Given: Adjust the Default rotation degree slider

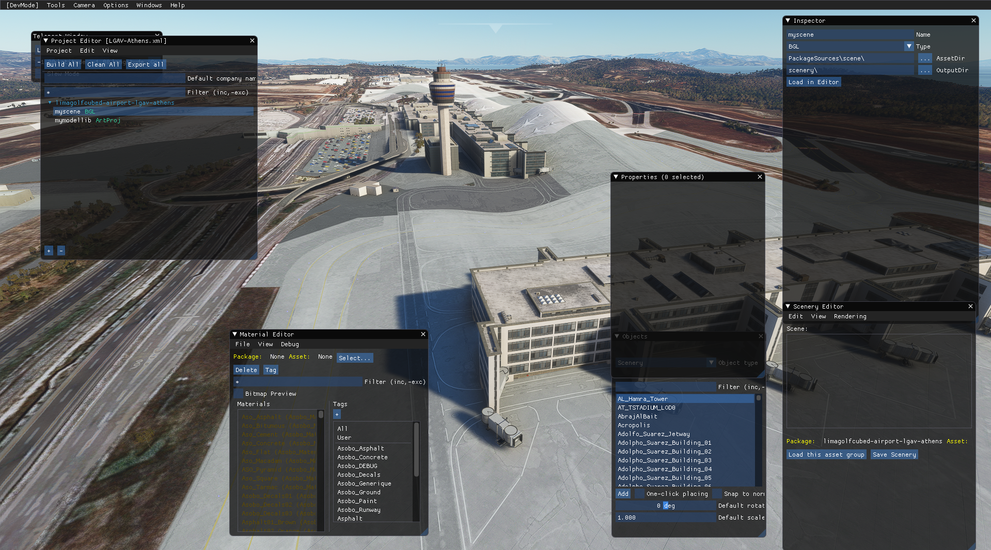Looking at the screenshot, I should coord(666,506).
